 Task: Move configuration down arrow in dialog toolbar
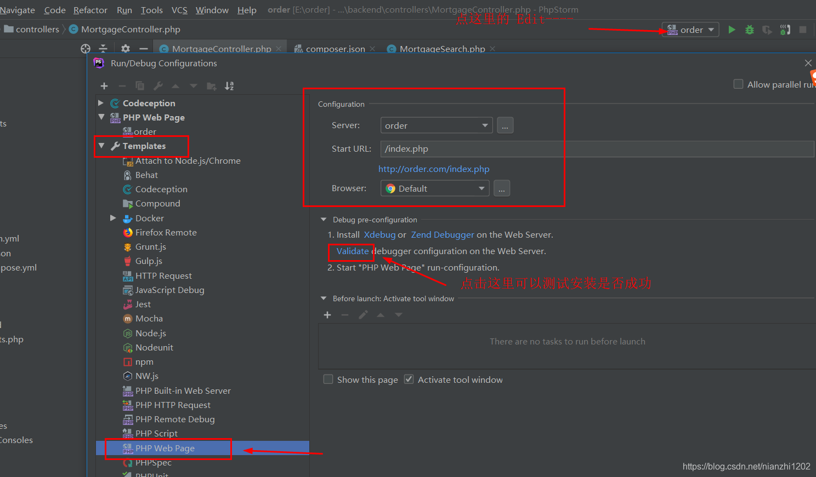[194, 86]
